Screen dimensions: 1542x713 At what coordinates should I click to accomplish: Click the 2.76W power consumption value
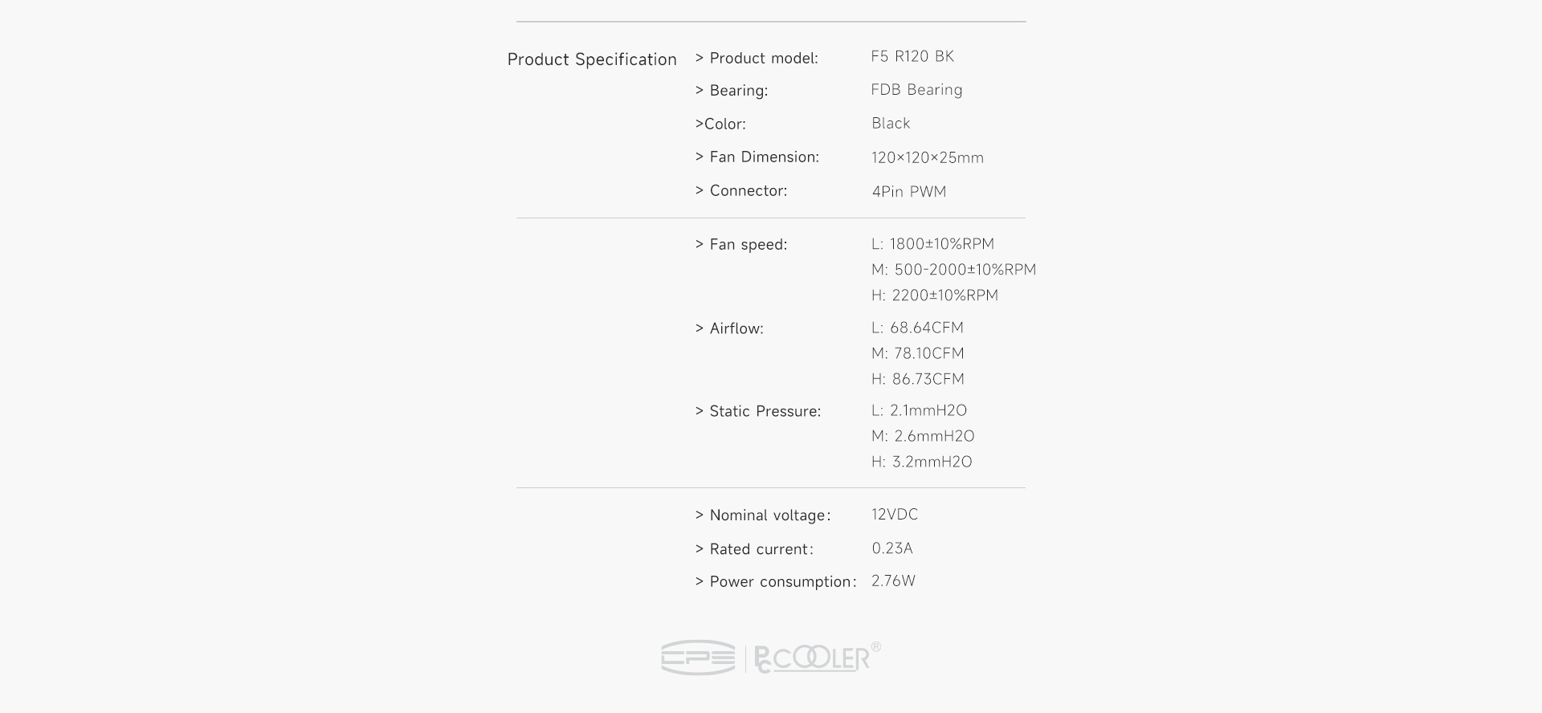[x=893, y=581]
